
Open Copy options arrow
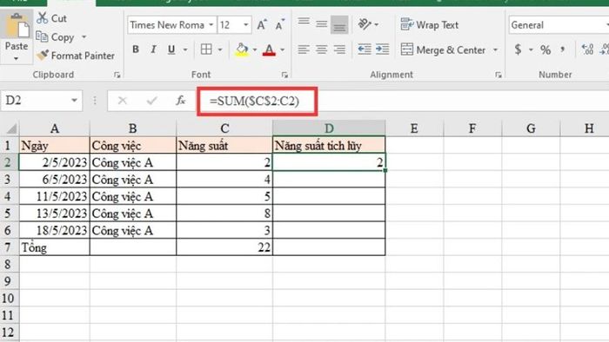pos(84,37)
